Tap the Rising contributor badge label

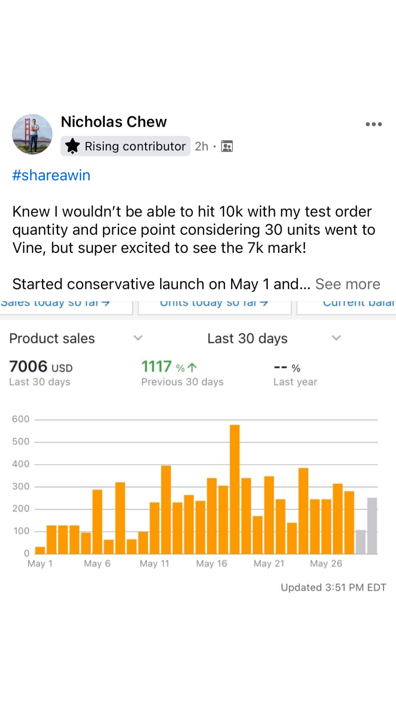pos(135,146)
